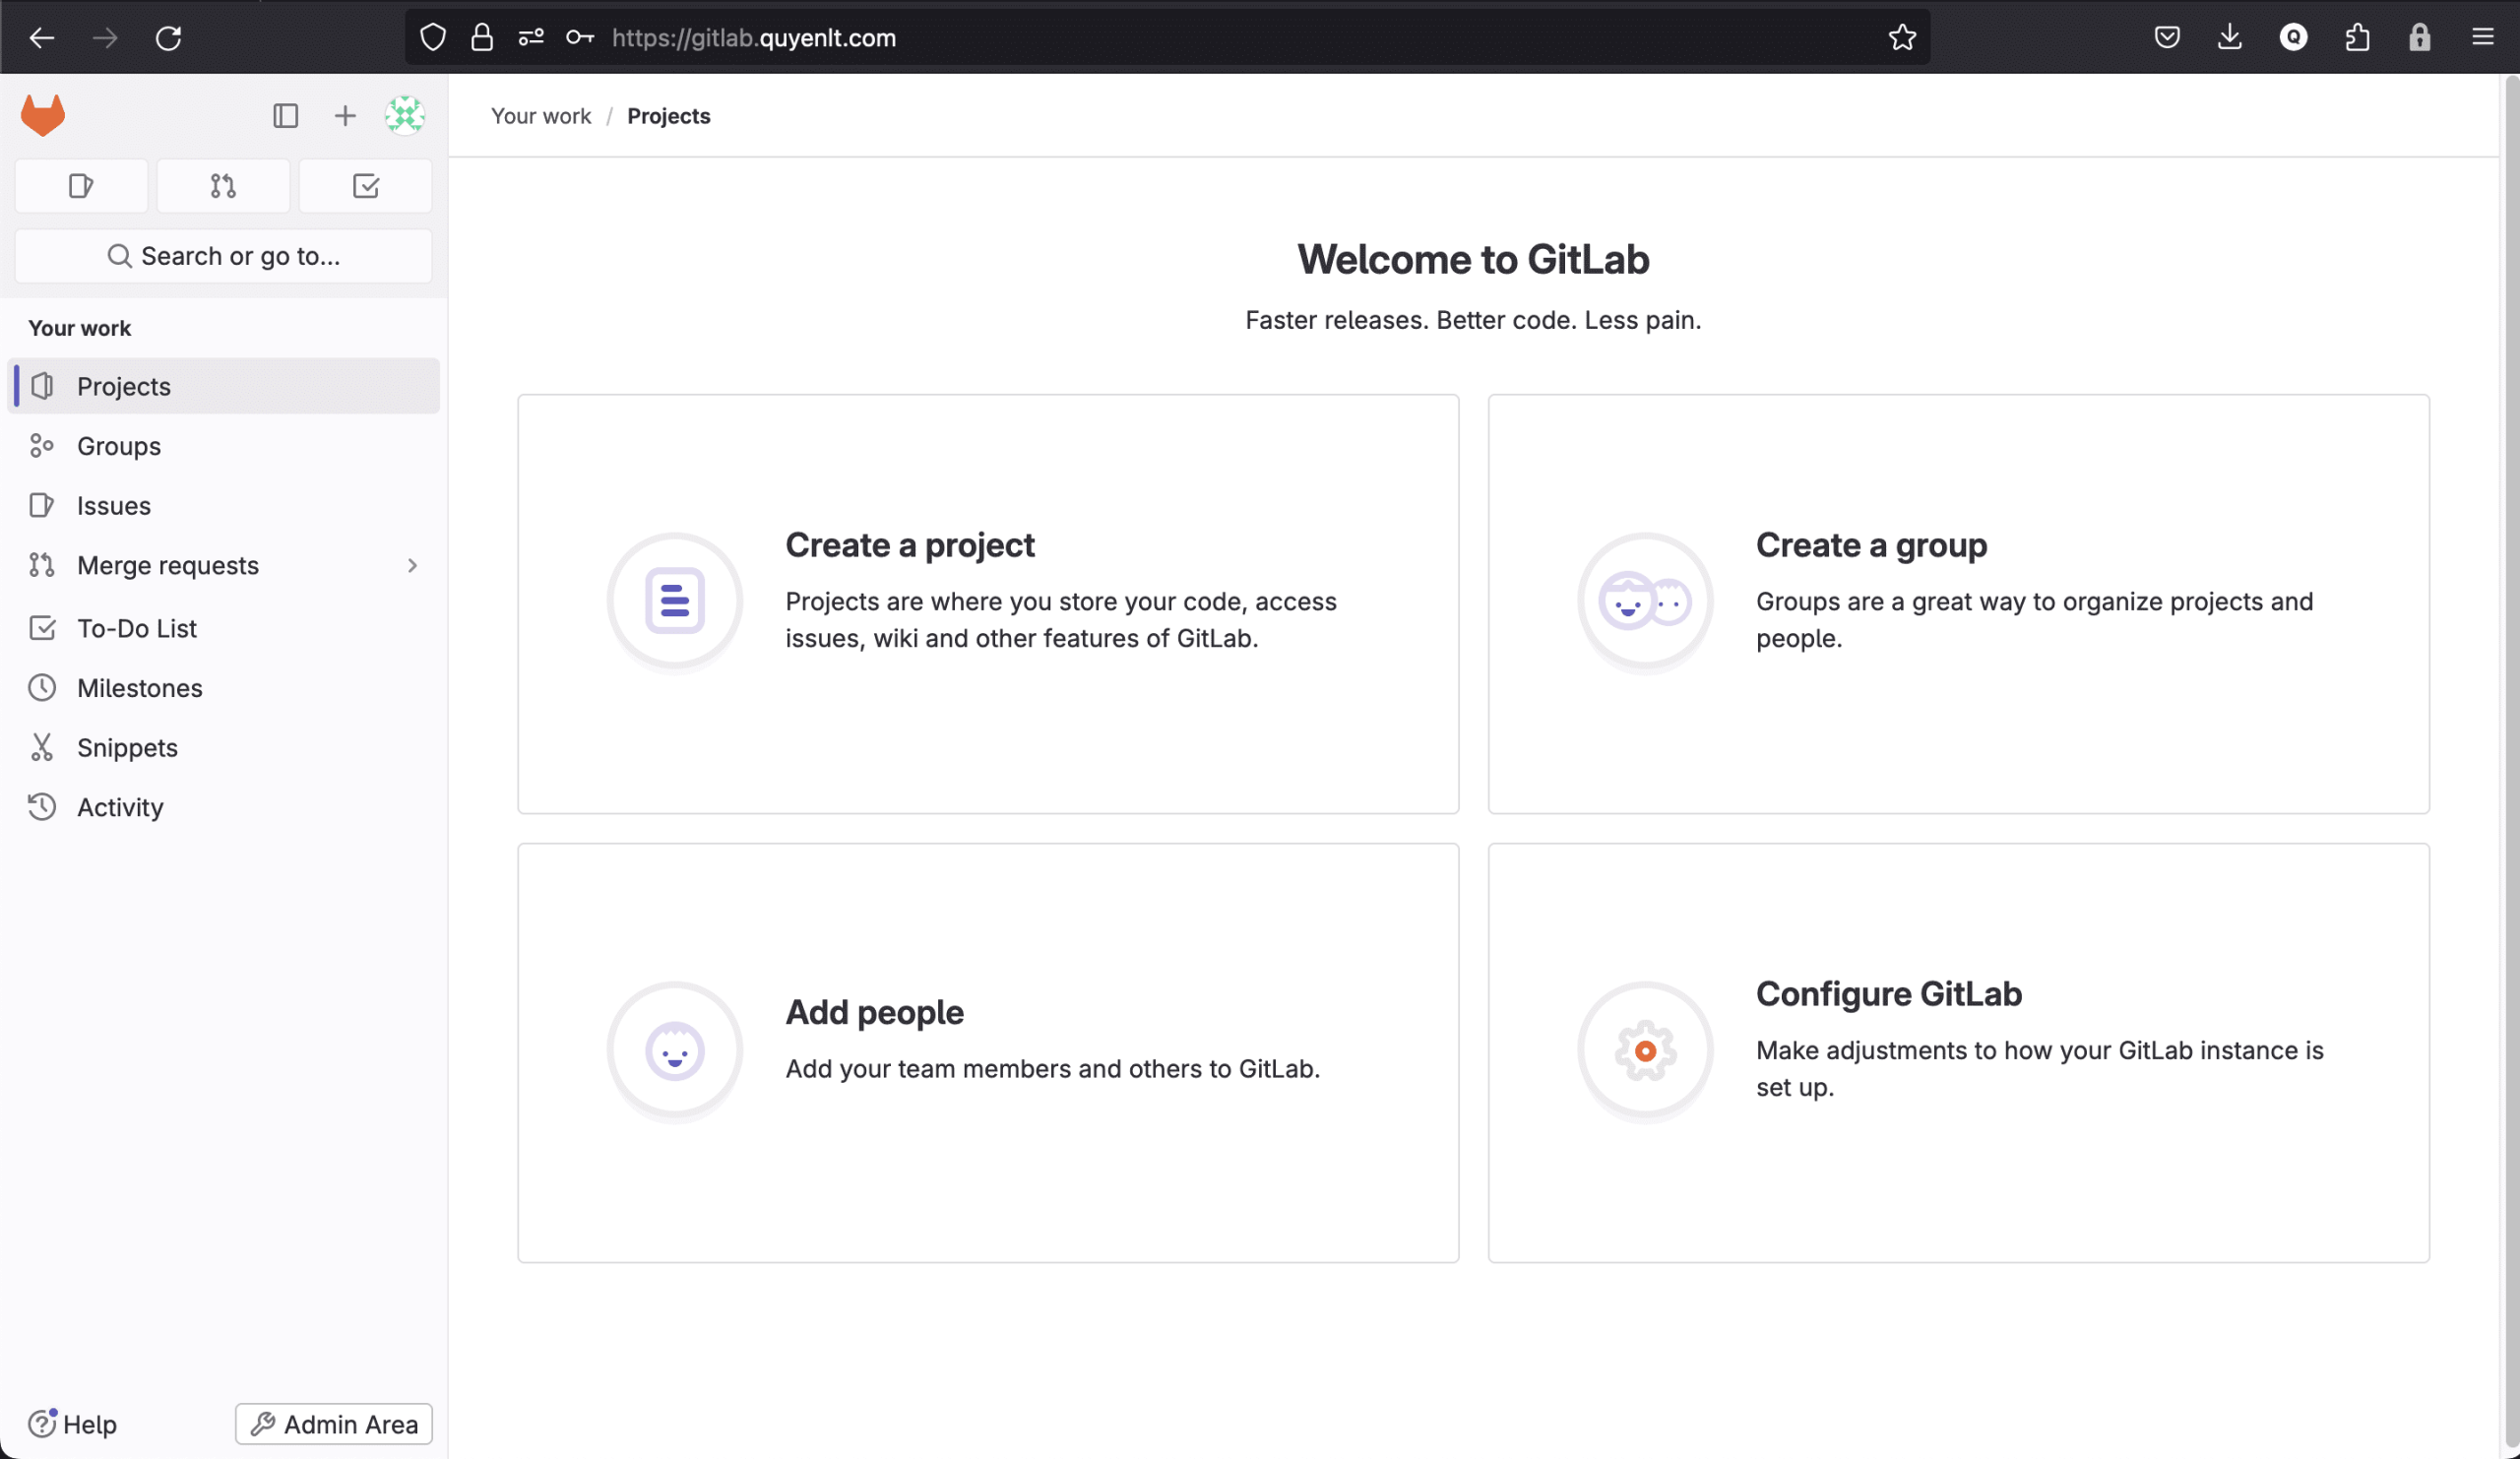Open your profile avatar menu
Image resolution: width=2520 pixels, height=1459 pixels.
404,115
